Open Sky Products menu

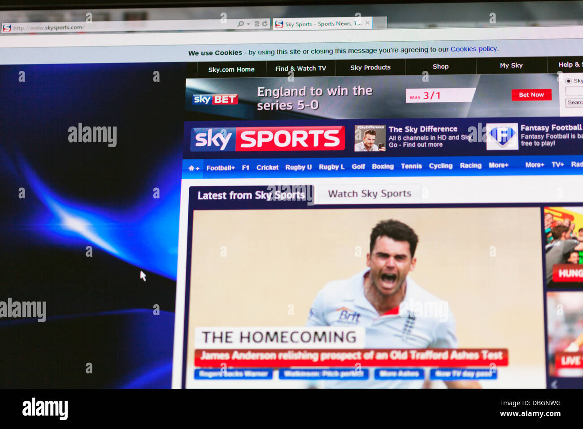click(x=370, y=67)
